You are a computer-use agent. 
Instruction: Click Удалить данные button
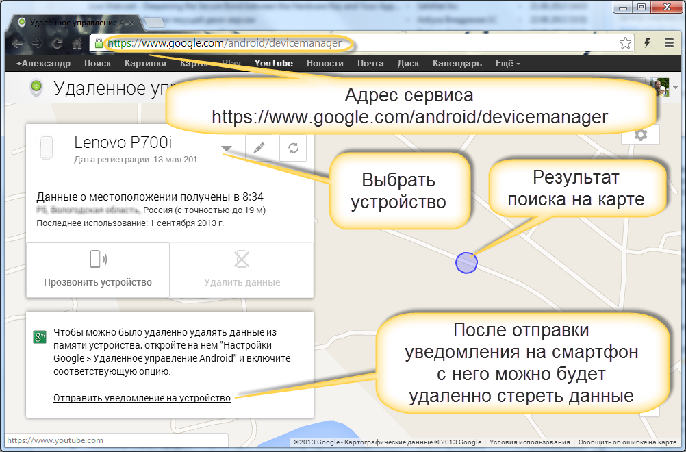pos(242,270)
